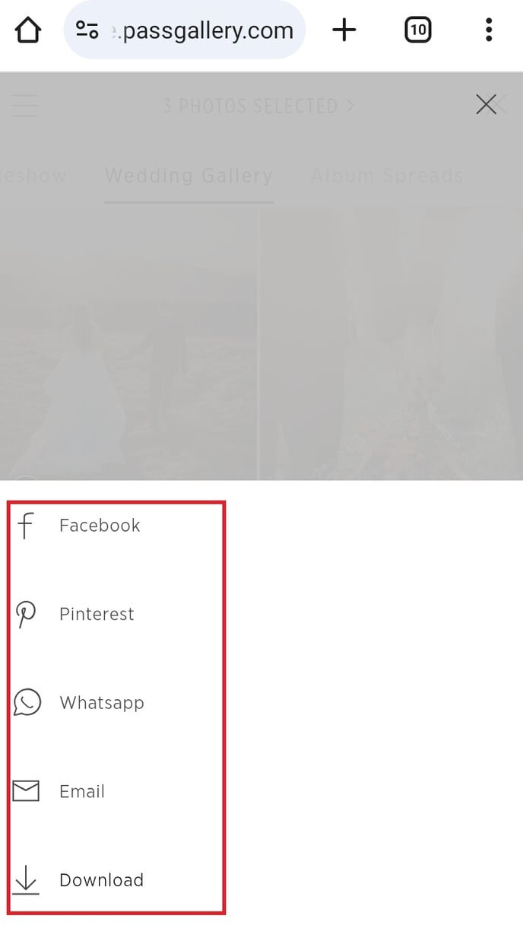523x938 pixels.
Task: Open the hamburger menu in gallery header
Action: (24, 105)
